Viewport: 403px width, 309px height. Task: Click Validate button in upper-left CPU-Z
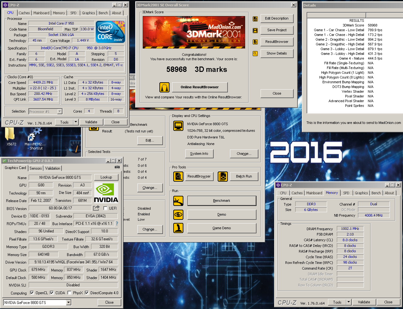(91, 122)
